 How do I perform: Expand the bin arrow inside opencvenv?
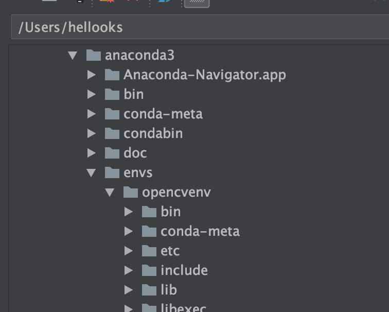click(129, 212)
